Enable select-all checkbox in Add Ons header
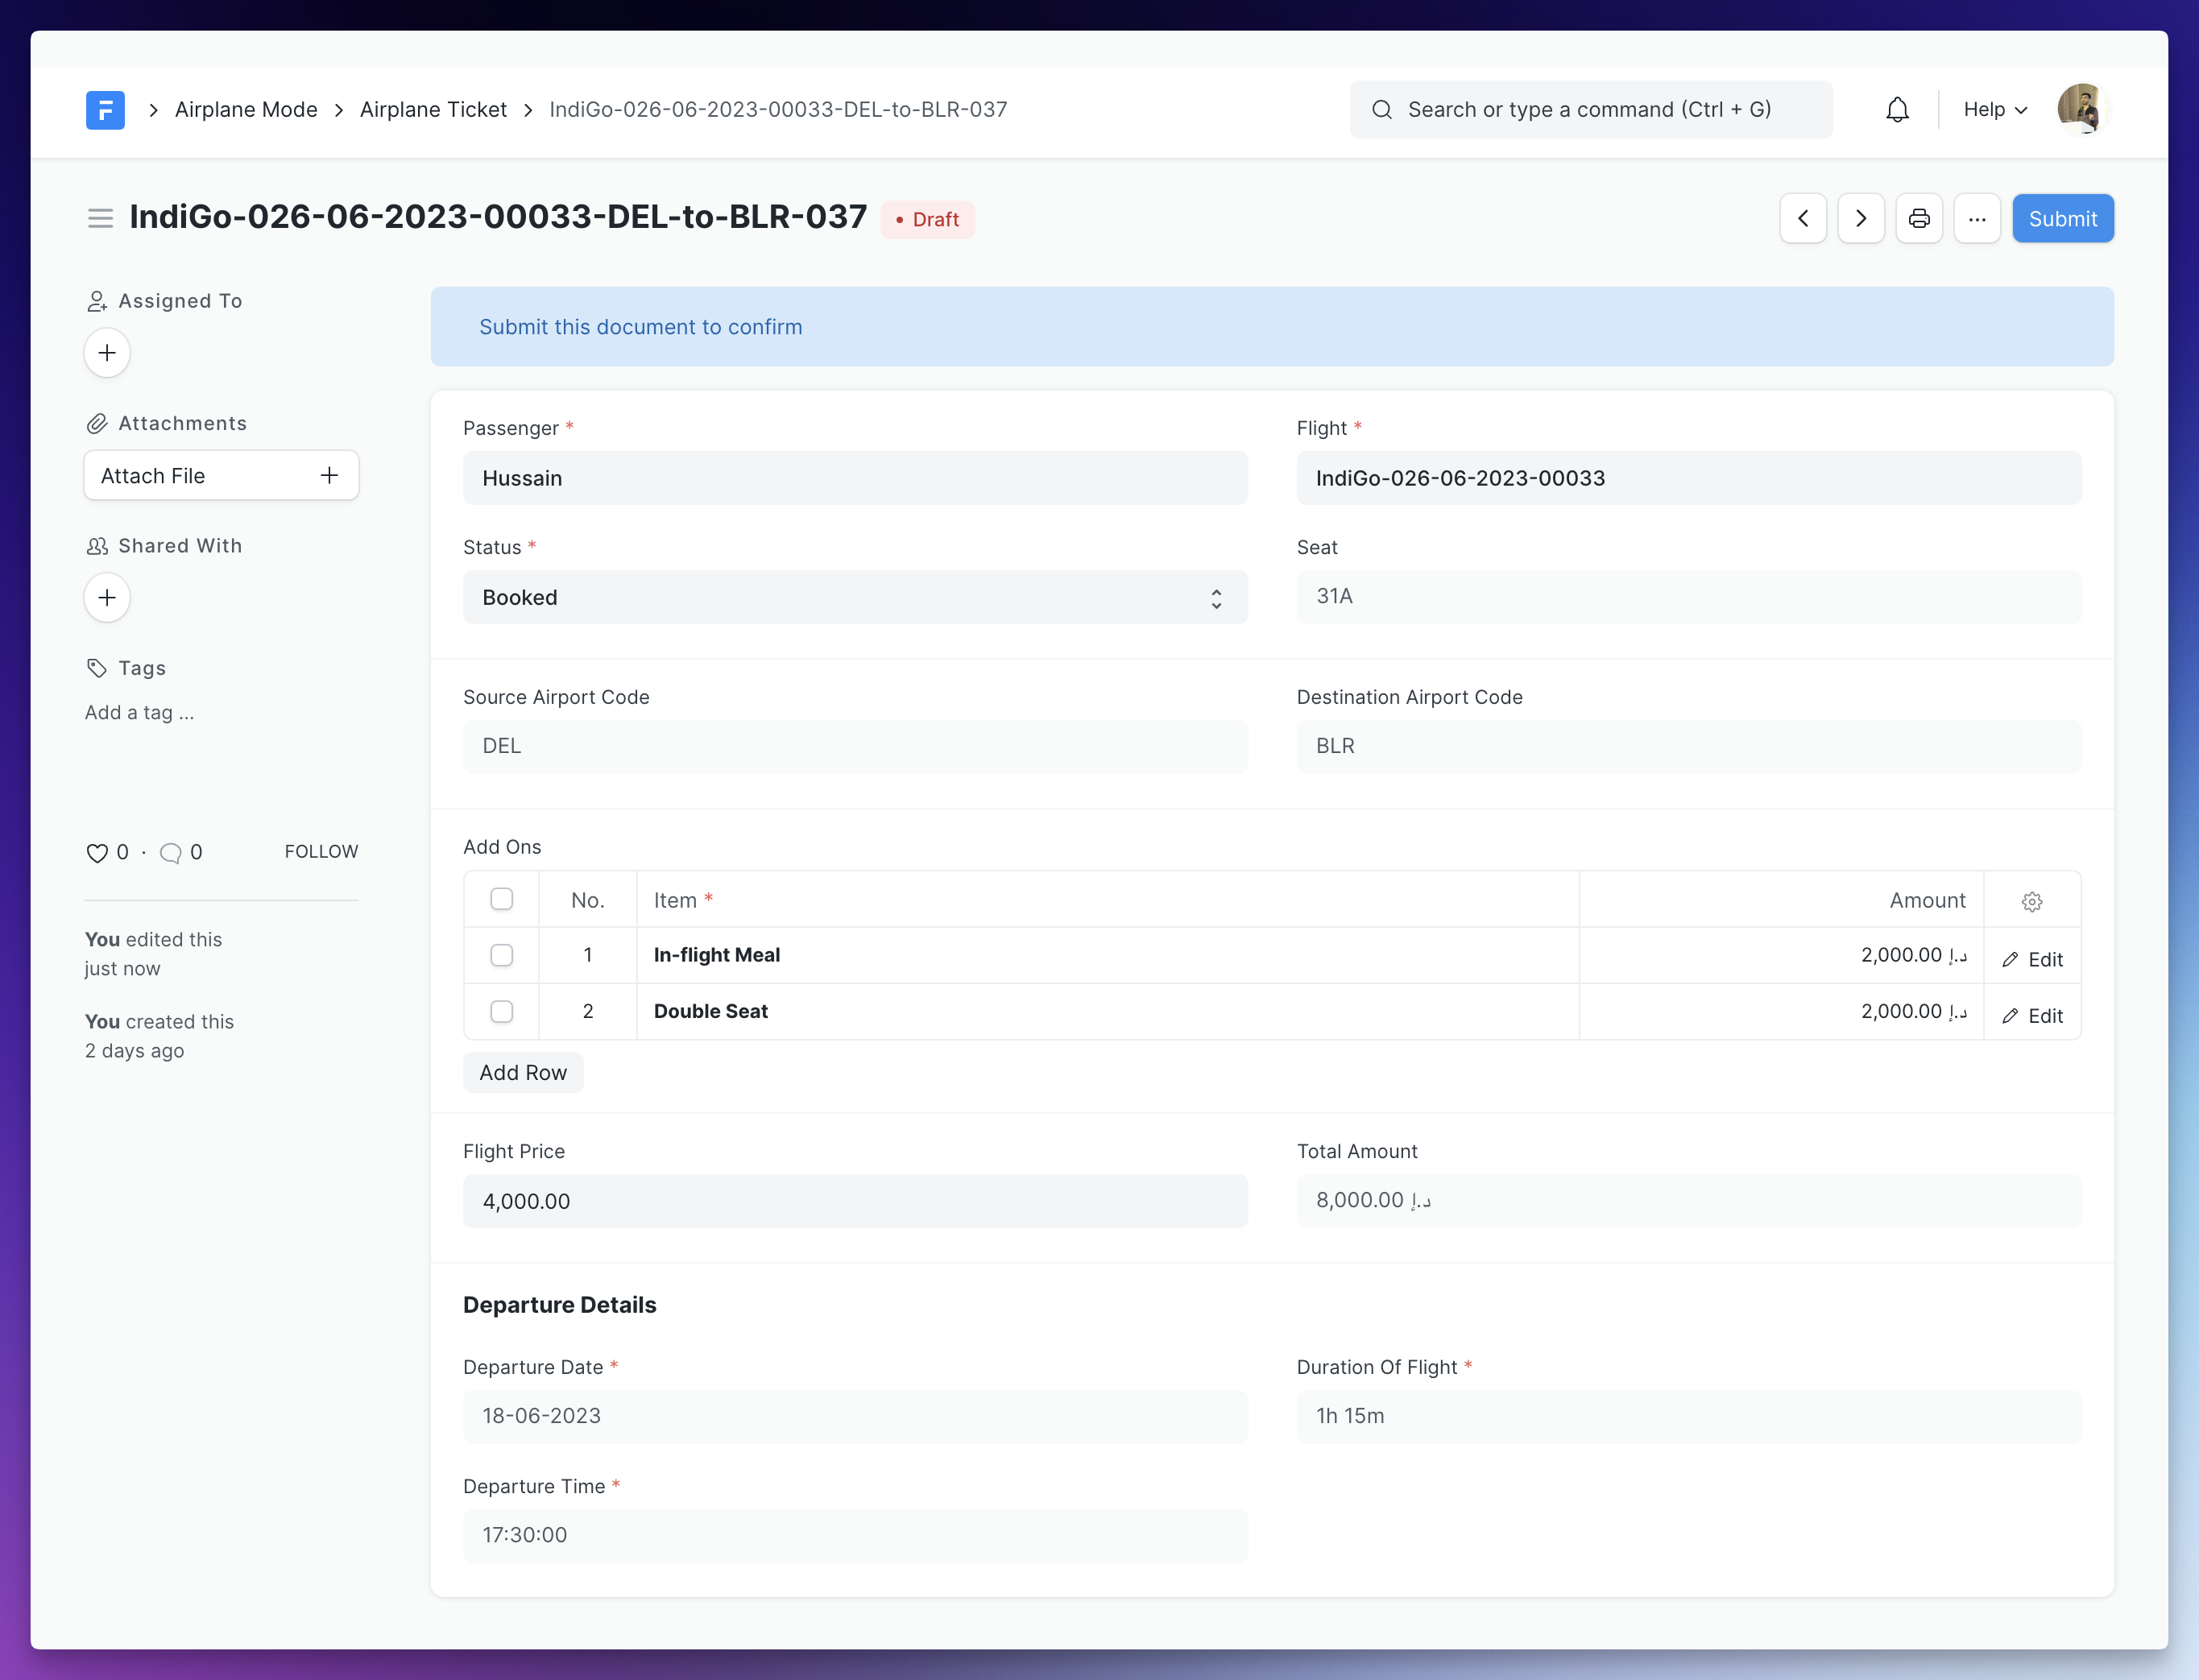 pos(501,900)
